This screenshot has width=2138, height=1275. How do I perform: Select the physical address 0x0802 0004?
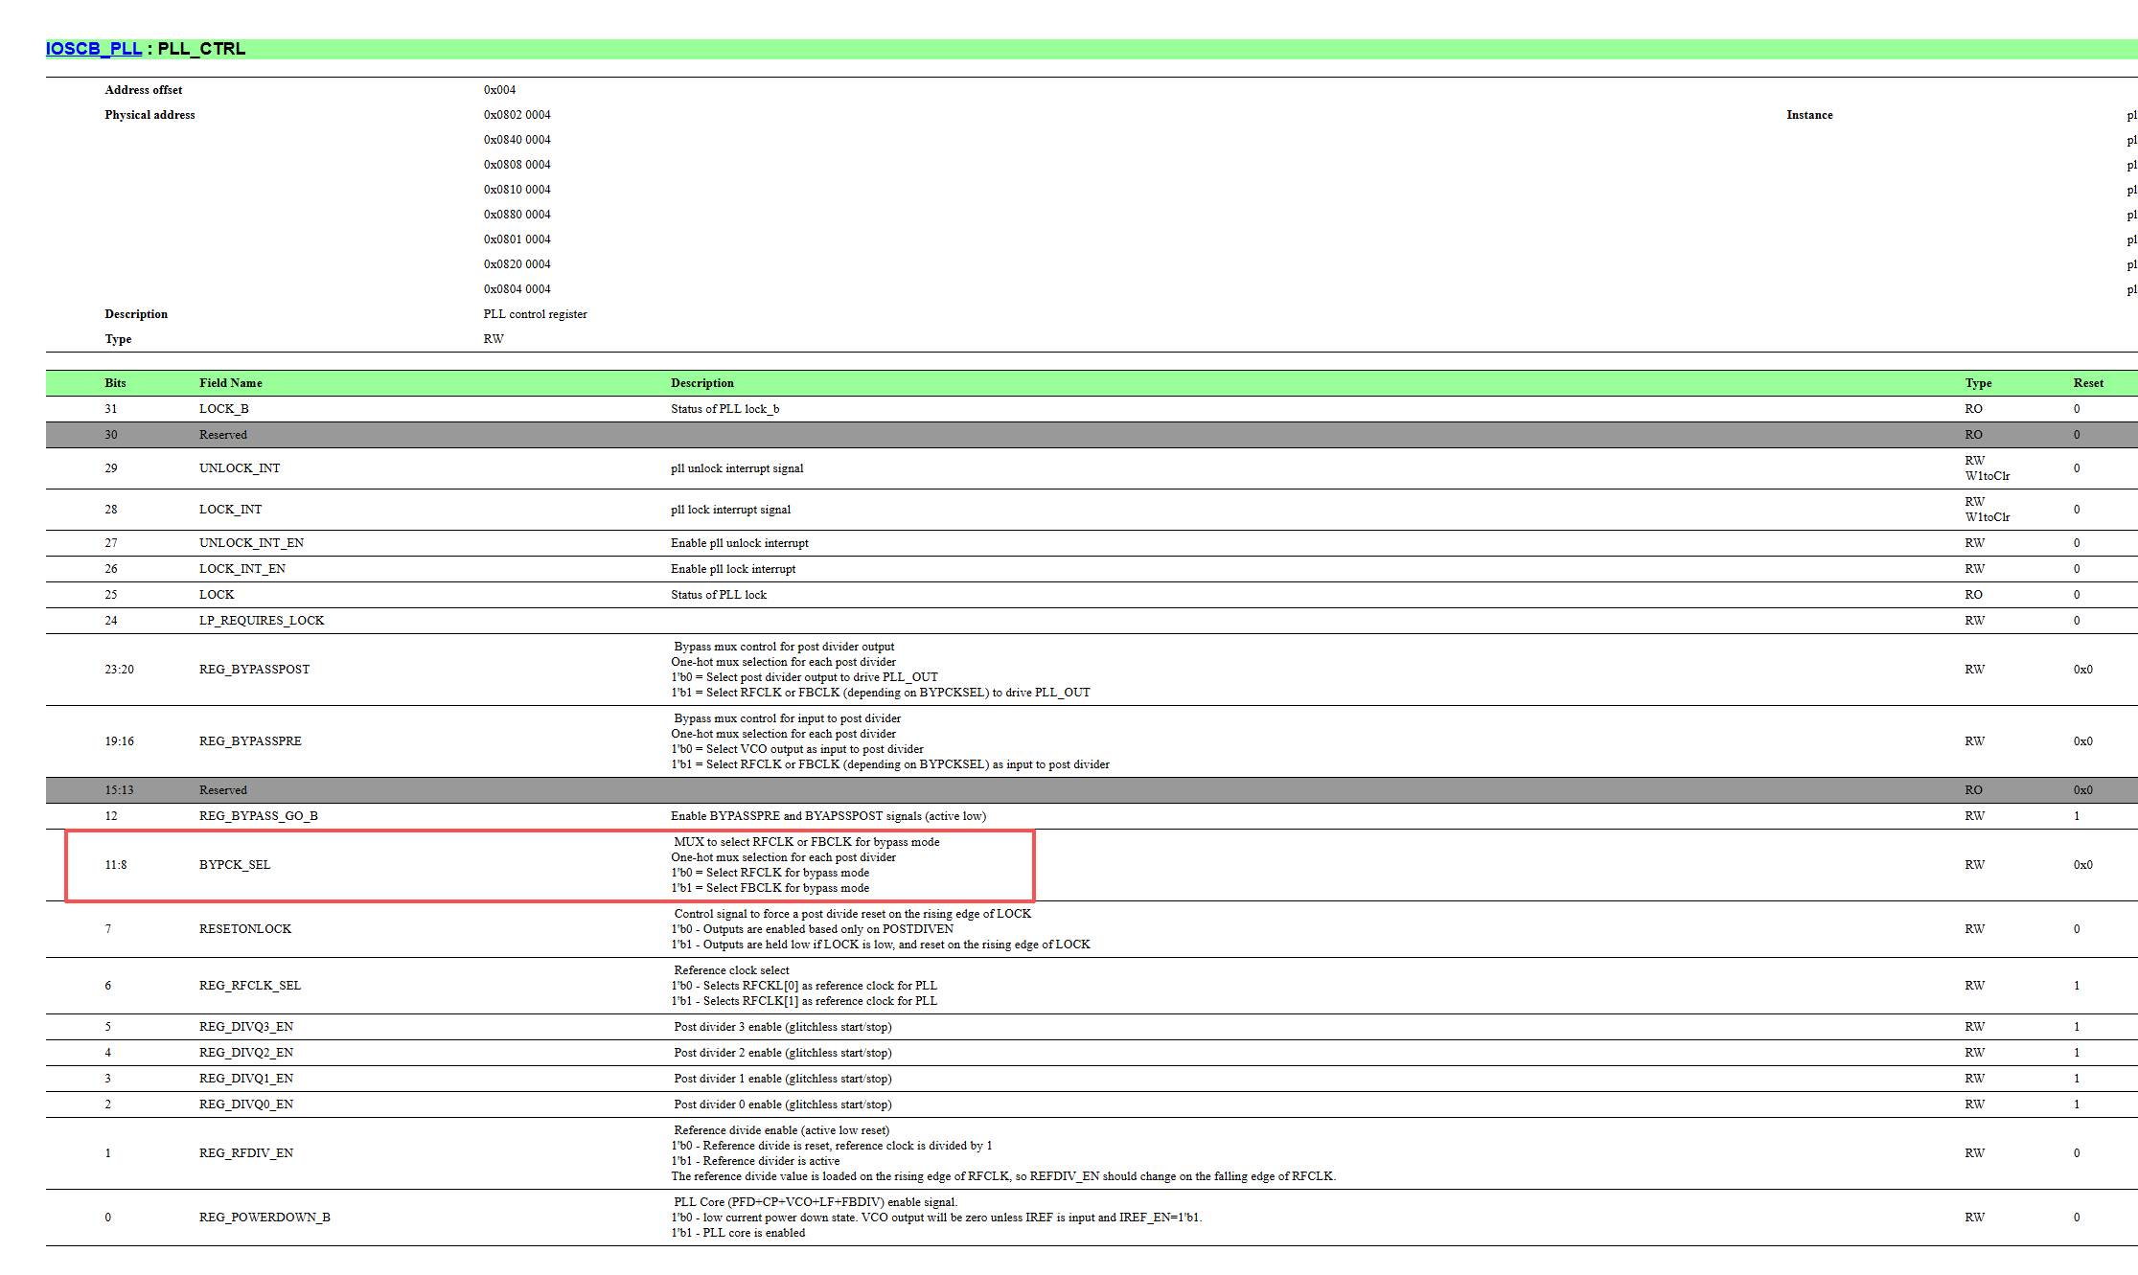point(517,115)
